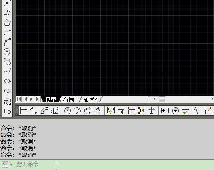This screenshot has height=170, width=214.
Task: Click the dimension toolbar grip handle
Action: [x=16, y=110]
